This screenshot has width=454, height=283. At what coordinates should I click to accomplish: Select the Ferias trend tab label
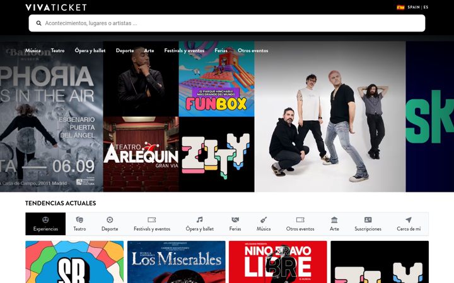pos(235,229)
